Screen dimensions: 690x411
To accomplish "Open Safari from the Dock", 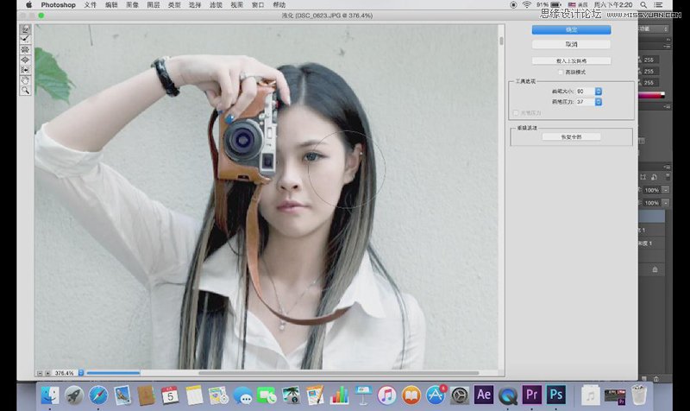I will (98, 395).
